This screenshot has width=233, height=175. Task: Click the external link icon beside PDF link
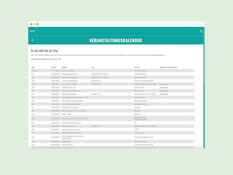tap(59, 59)
